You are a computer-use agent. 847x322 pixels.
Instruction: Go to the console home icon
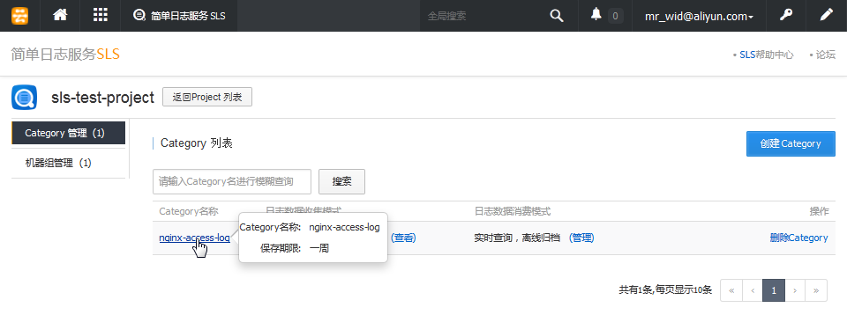(x=60, y=15)
